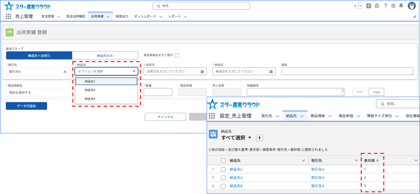Clear 取引先A with the X icon
The image size is (420, 194).
tap(64, 72)
